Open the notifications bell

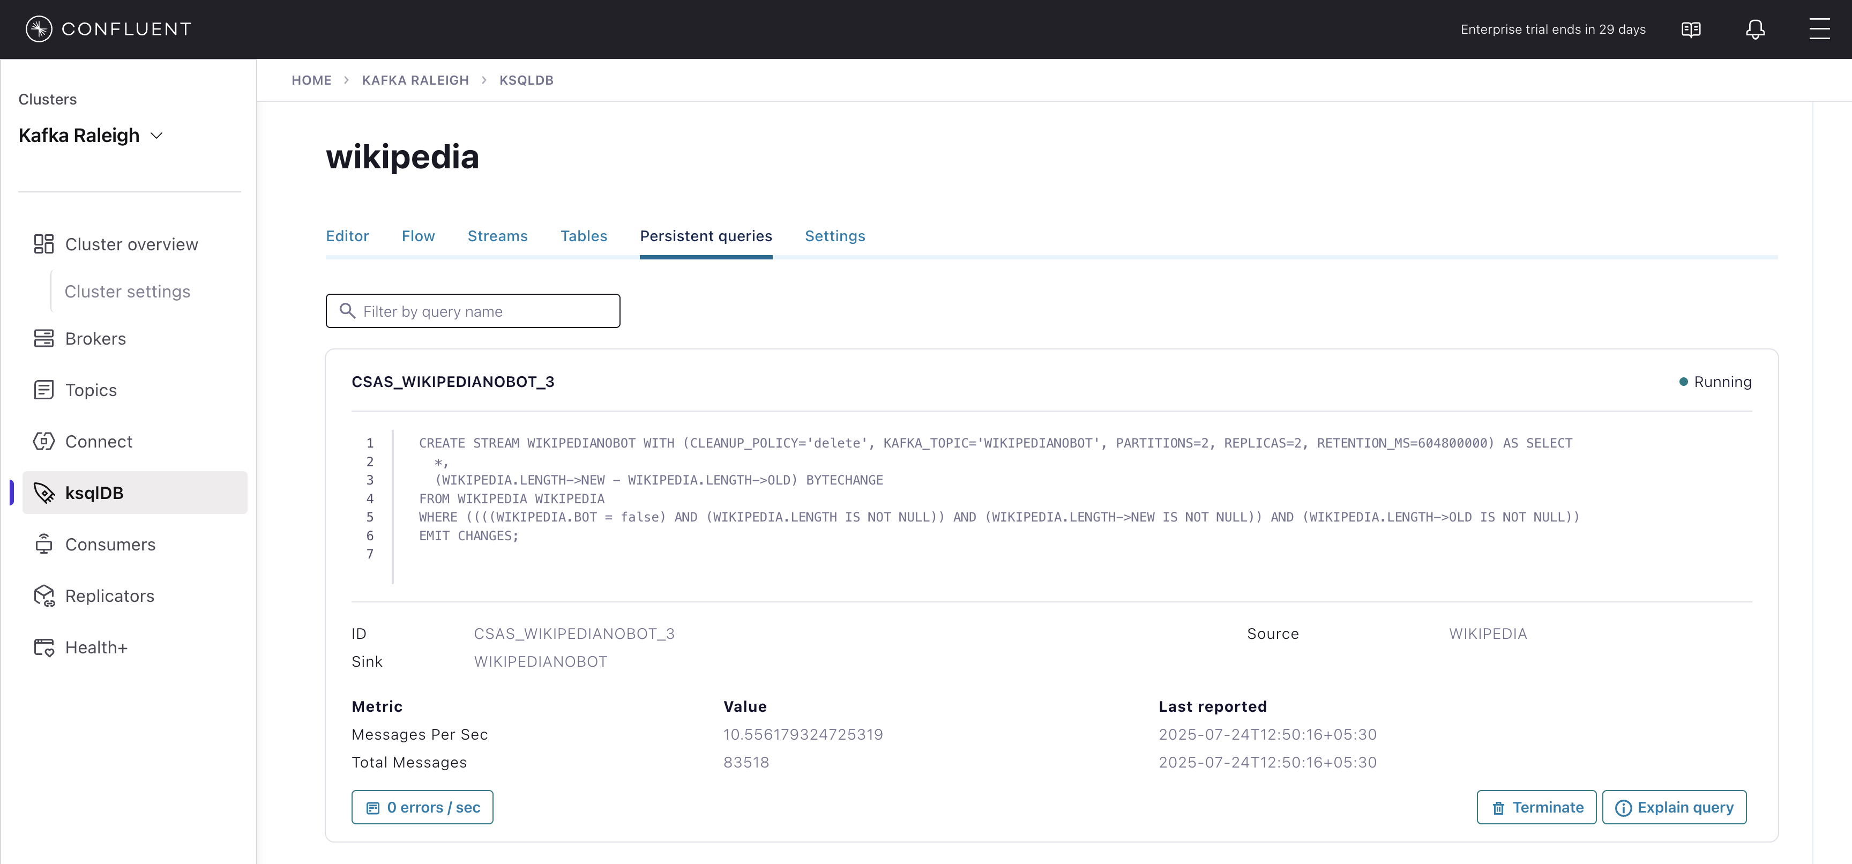1755,29
